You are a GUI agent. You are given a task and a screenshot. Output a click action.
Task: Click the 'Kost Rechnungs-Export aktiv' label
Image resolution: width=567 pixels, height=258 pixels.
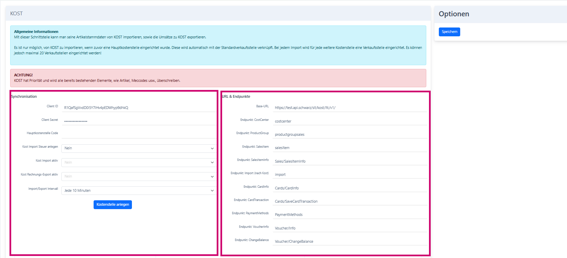click(39, 174)
